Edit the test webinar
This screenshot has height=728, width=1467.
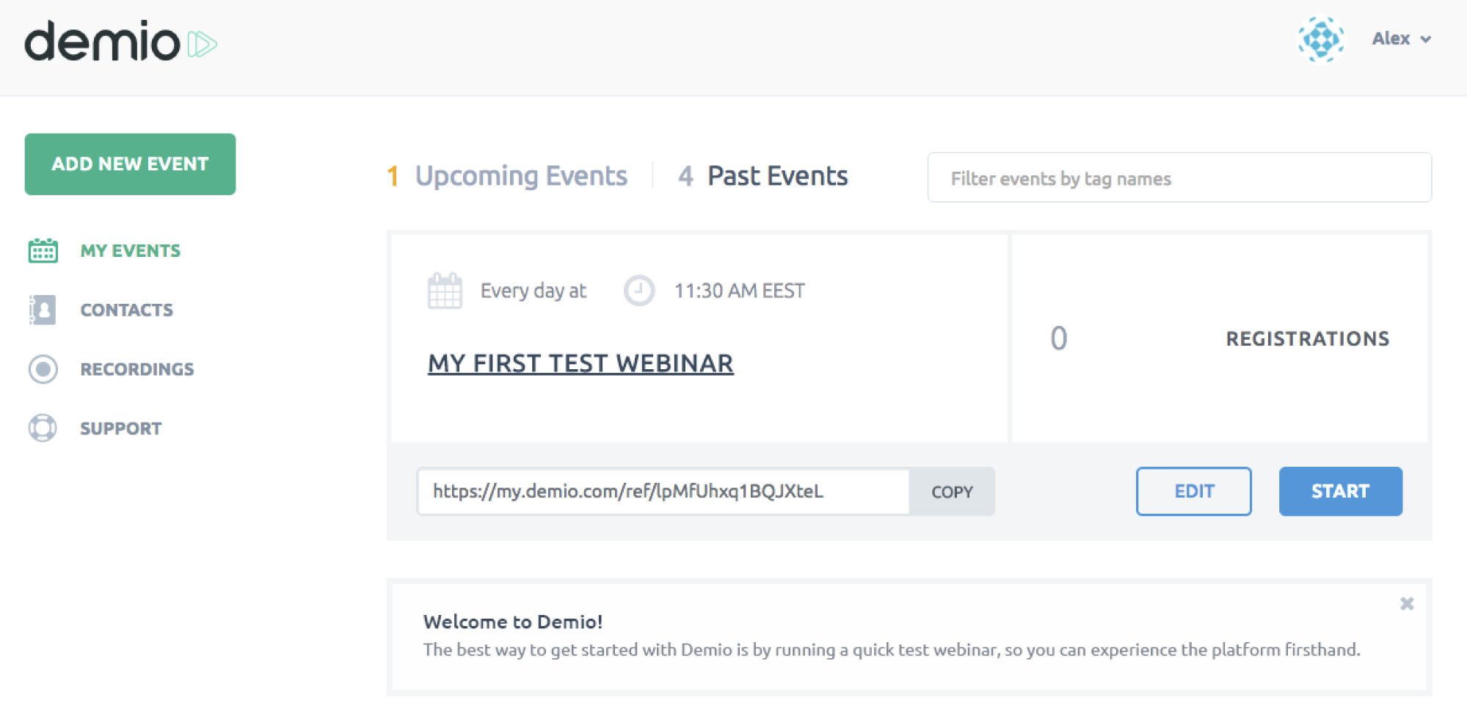pyautogui.click(x=1194, y=491)
